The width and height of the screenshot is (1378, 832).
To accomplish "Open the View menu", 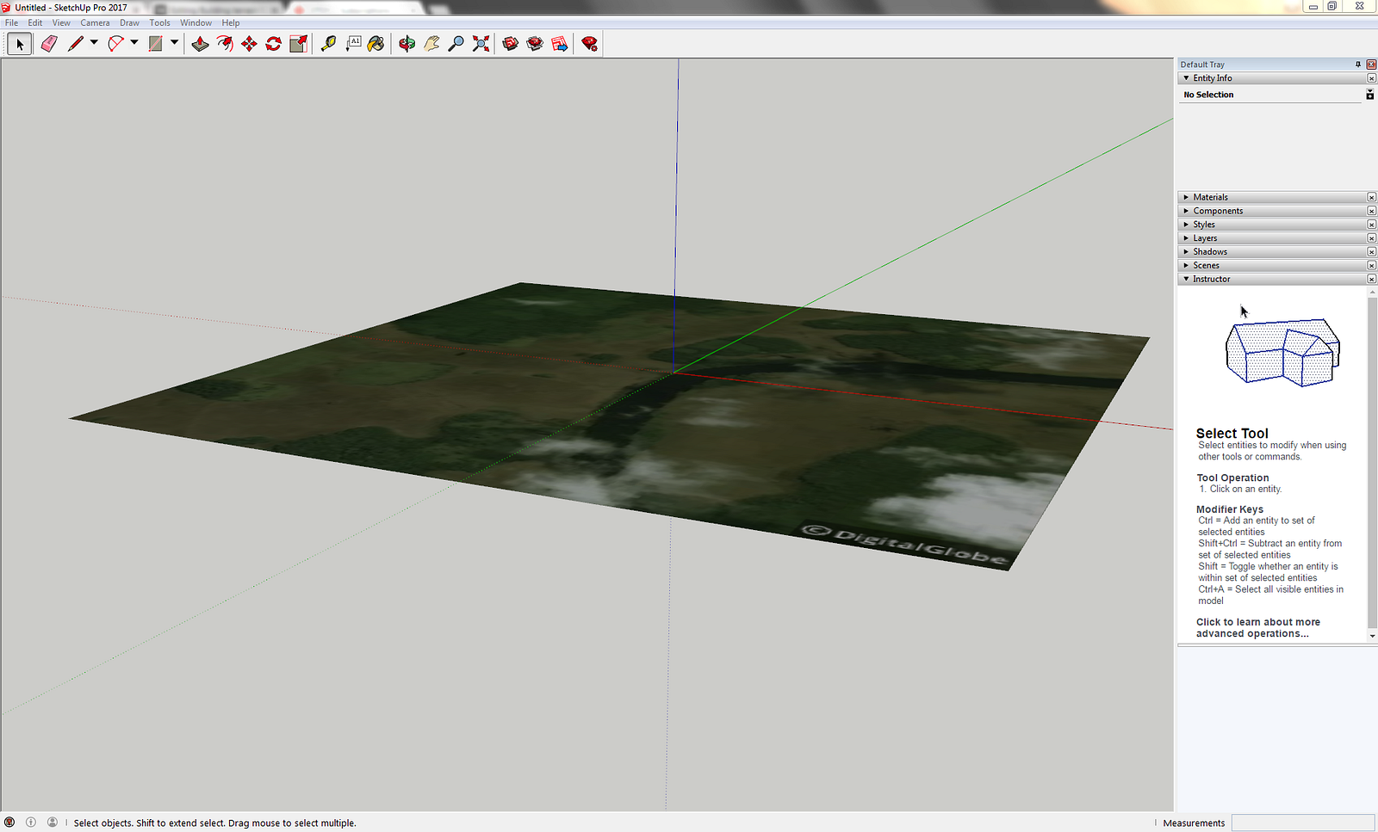I will (61, 23).
